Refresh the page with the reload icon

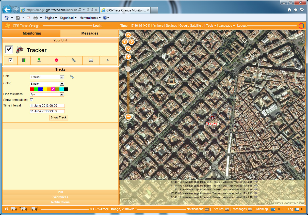(x=92, y=10)
